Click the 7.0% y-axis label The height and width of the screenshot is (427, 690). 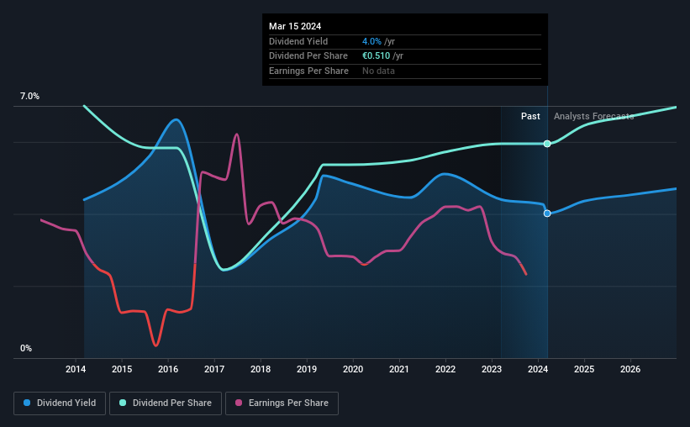(x=29, y=96)
